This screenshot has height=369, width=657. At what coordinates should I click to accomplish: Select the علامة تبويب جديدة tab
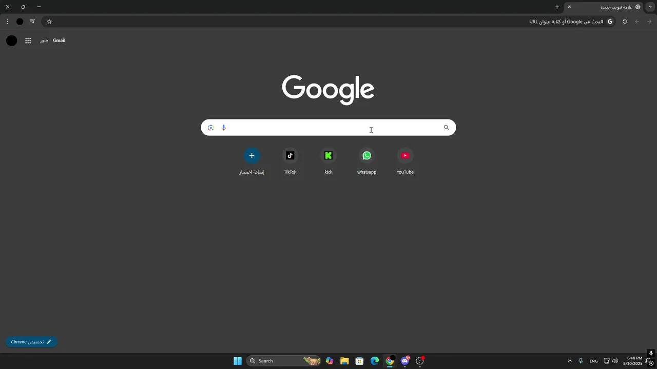(x=604, y=7)
